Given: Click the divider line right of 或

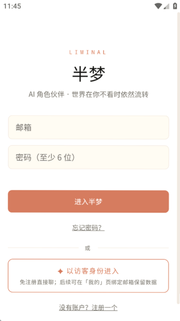Looking at the screenshot, I should (x=133, y=248).
